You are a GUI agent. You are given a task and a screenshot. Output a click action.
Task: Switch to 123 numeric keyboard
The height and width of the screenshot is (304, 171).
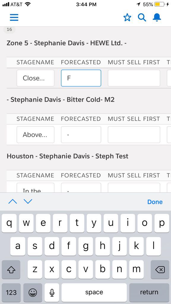[x=11, y=292]
